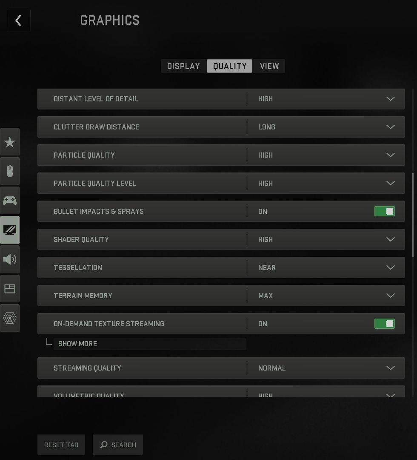Image resolution: width=417 pixels, height=460 pixels.
Task: Open the controller settings icon
Action: (x=10, y=200)
